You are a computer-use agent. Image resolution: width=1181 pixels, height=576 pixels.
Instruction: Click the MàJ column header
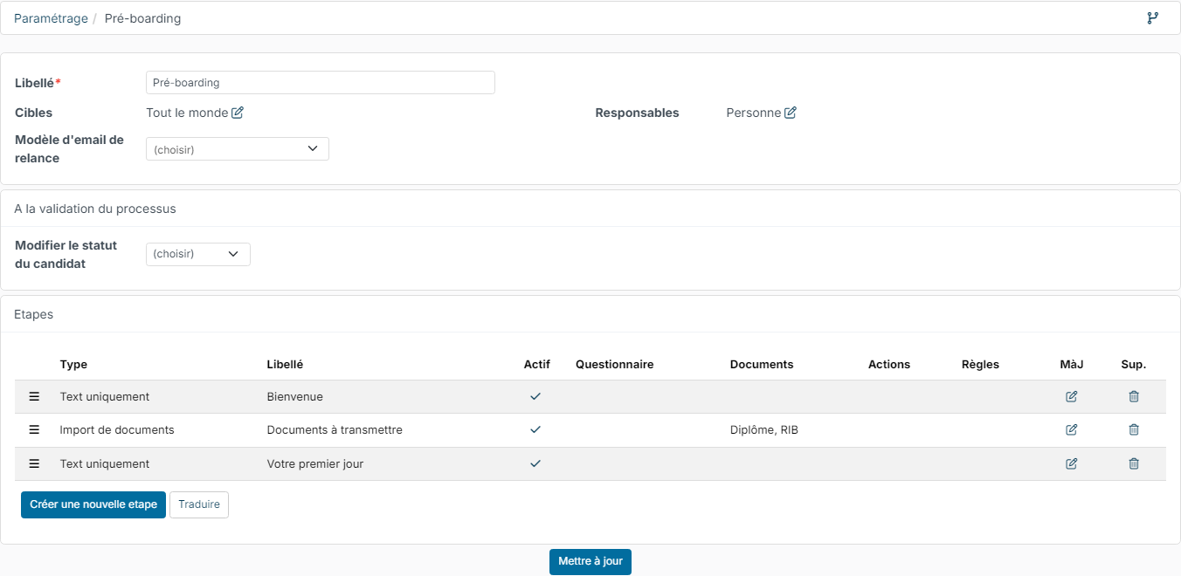coord(1071,364)
